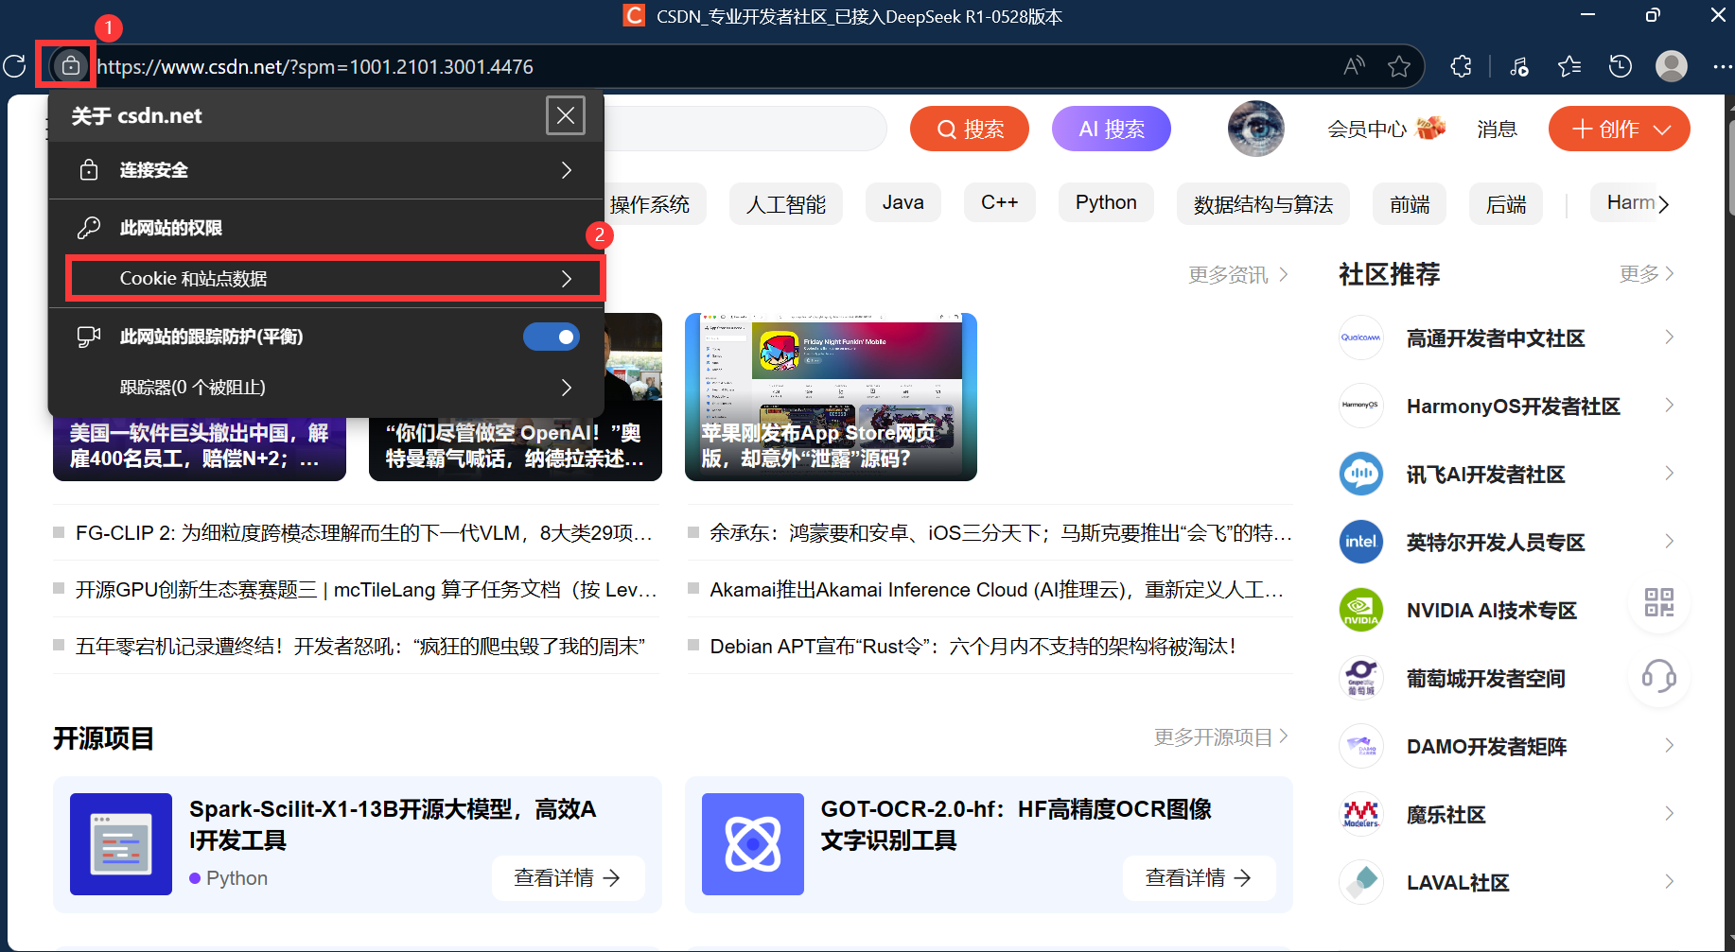
Task: Click the Intel logo for 英特尔开发人员专区
Action: point(1360,542)
